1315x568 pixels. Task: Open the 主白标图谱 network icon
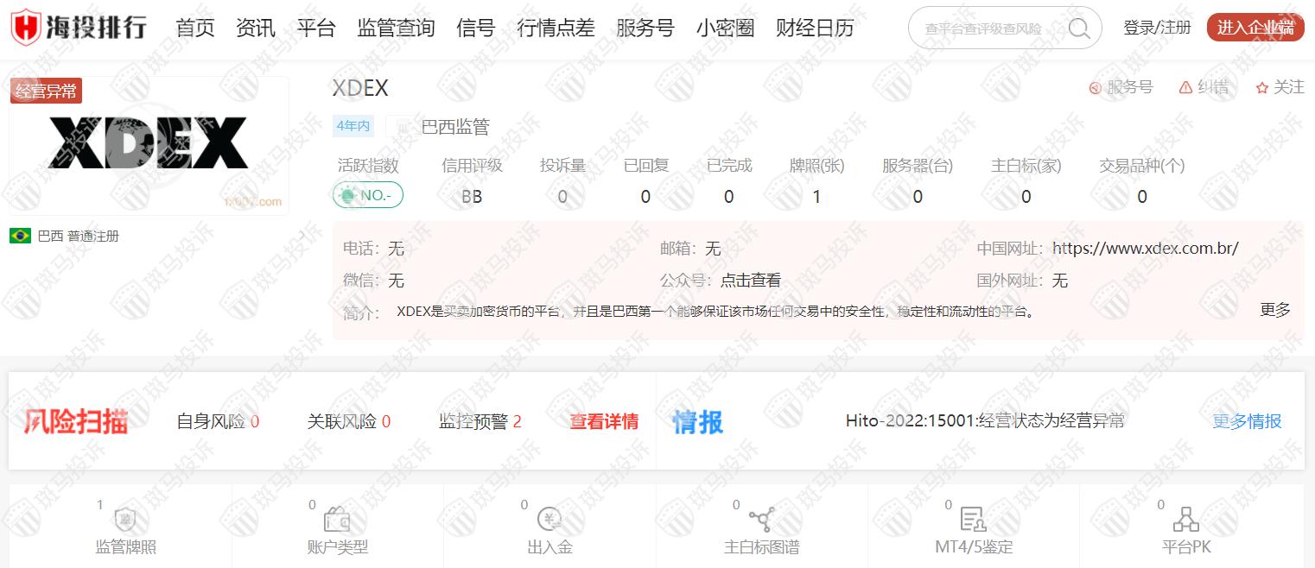(761, 520)
